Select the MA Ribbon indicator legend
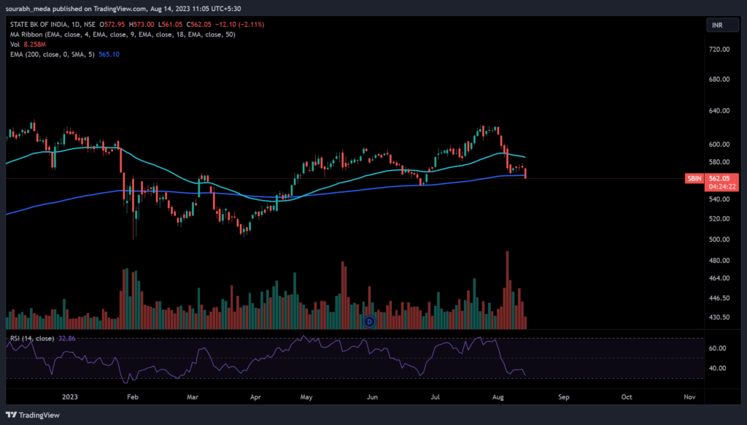Viewport: 747px width, 425px height. (123, 34)
